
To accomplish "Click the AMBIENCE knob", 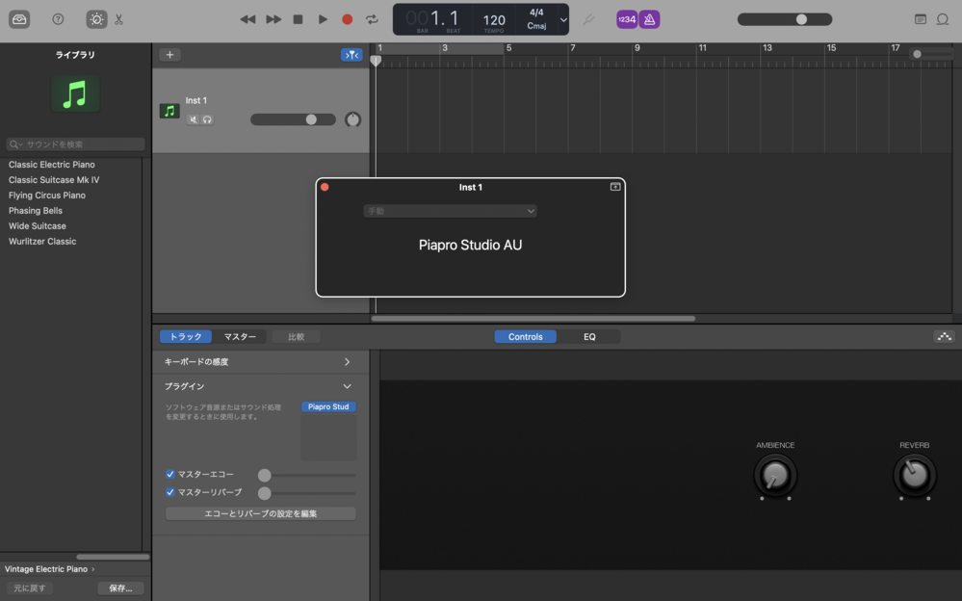I will (x=775, y=476).
